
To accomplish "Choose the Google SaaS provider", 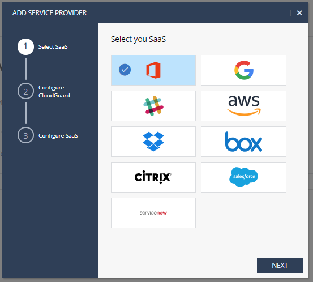I will pyautogui.click(x=243, y=70).
